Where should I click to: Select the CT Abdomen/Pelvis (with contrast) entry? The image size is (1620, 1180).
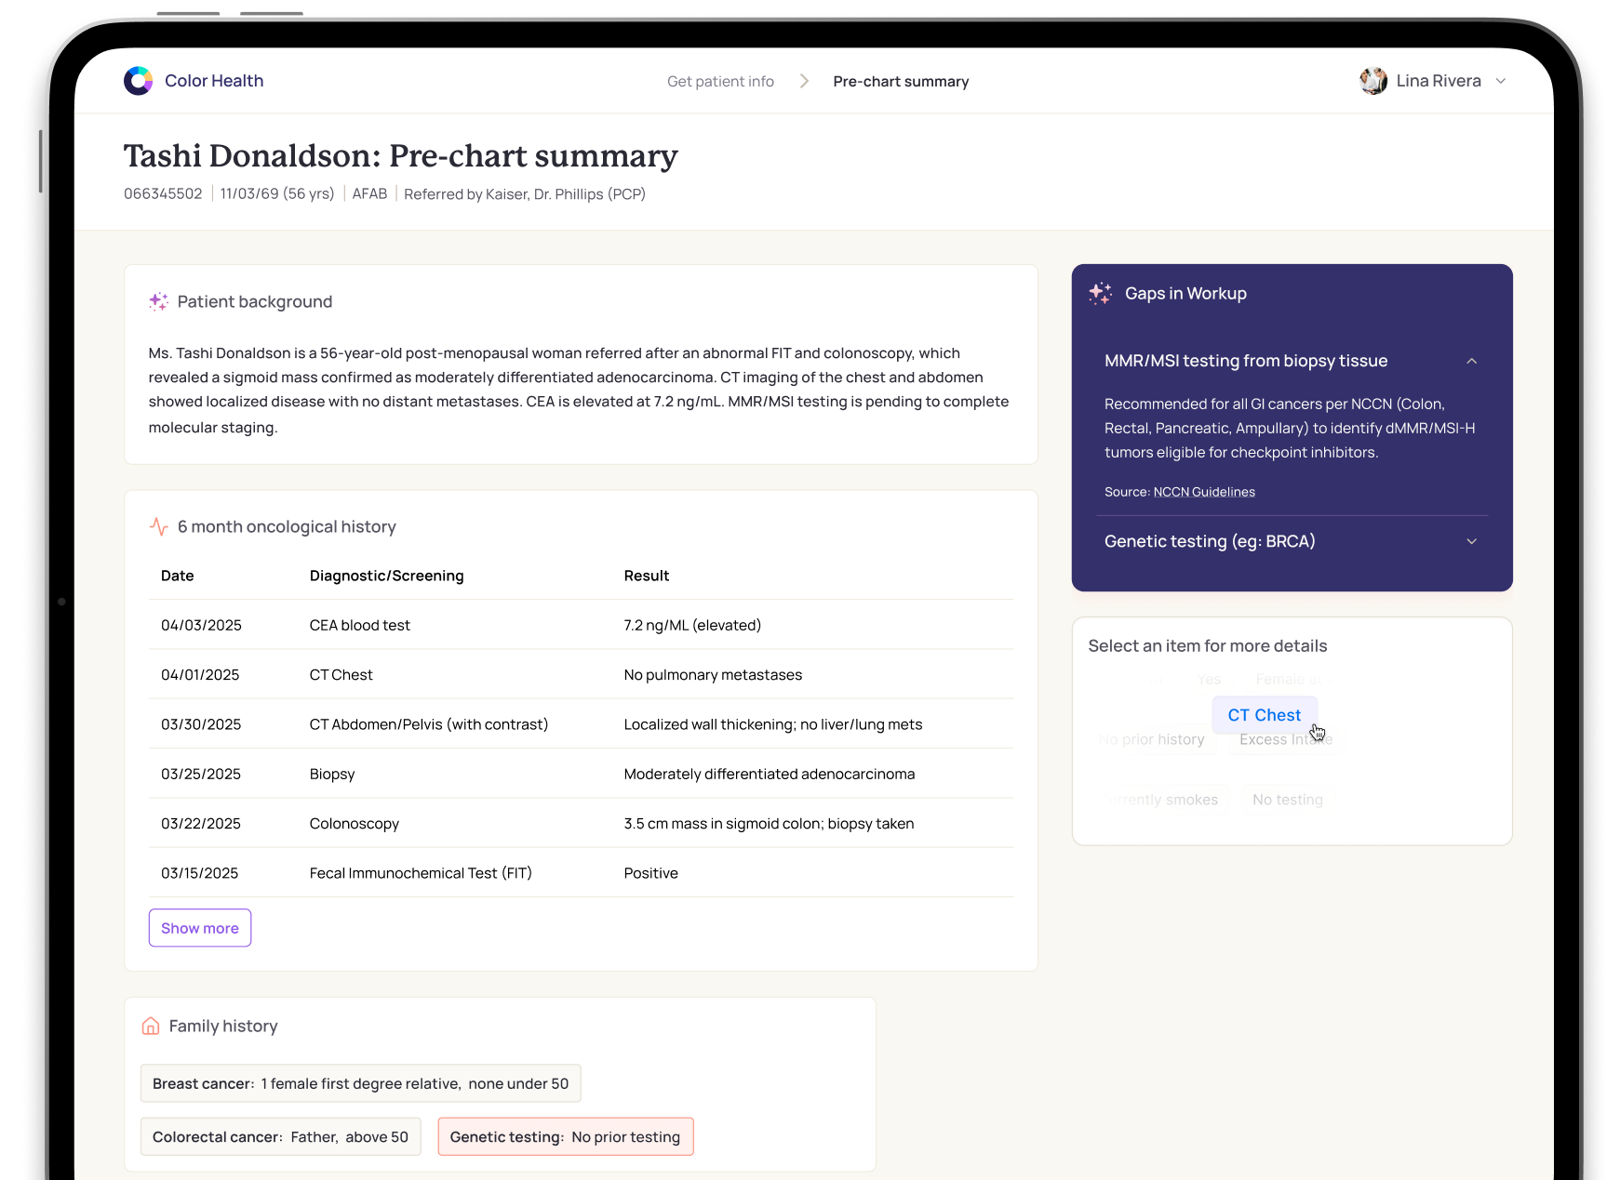coord(429,723)
